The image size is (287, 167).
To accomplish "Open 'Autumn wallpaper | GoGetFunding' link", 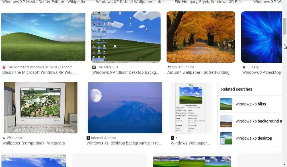I will tap(198, 72).
